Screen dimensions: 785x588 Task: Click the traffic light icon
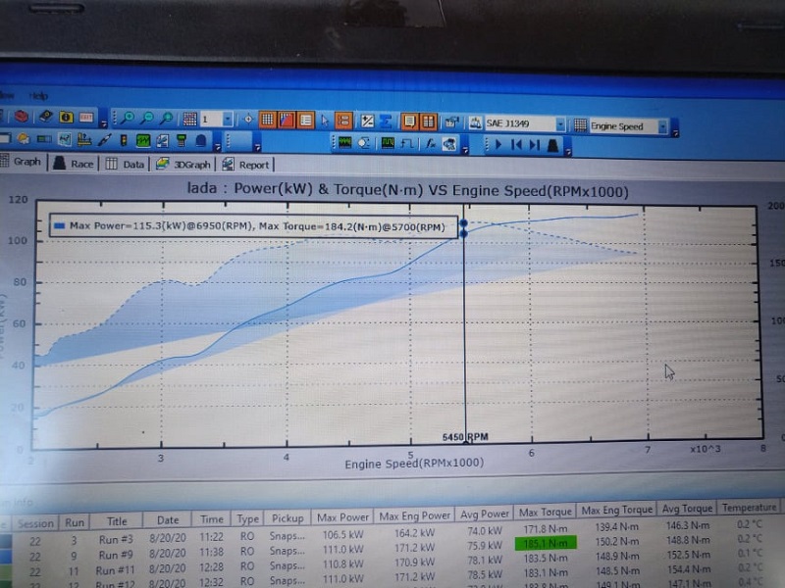(124, 140)
